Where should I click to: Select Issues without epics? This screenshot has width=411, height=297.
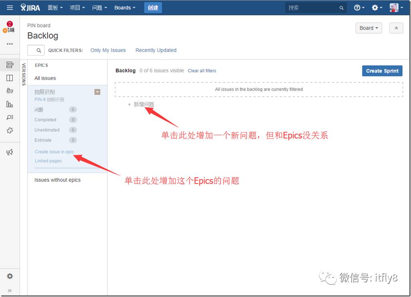[58, 180]
